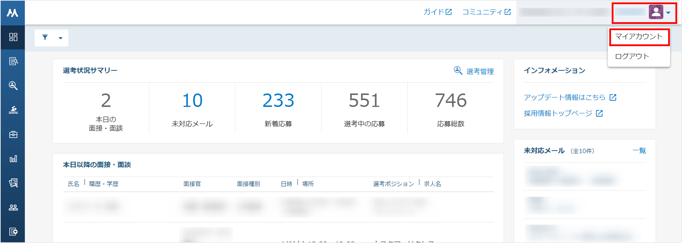Click the 日時 column header
This screenshot has width=682, height=243.
pos(286,184)
